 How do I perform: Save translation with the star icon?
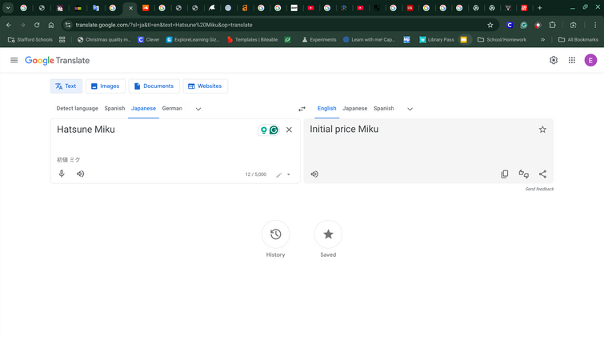[542, 130]
